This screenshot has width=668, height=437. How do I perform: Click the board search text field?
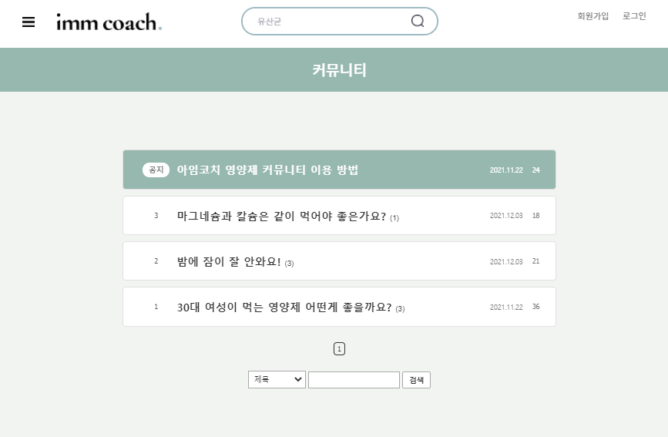point(354,380)
